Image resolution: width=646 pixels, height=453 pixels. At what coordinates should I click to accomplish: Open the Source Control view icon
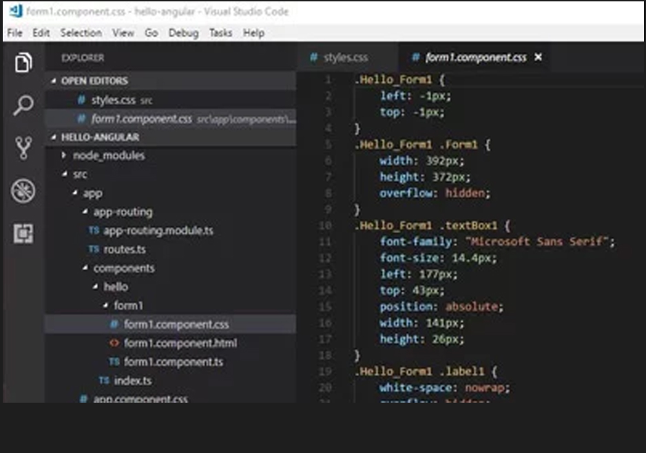coord(23,148)
